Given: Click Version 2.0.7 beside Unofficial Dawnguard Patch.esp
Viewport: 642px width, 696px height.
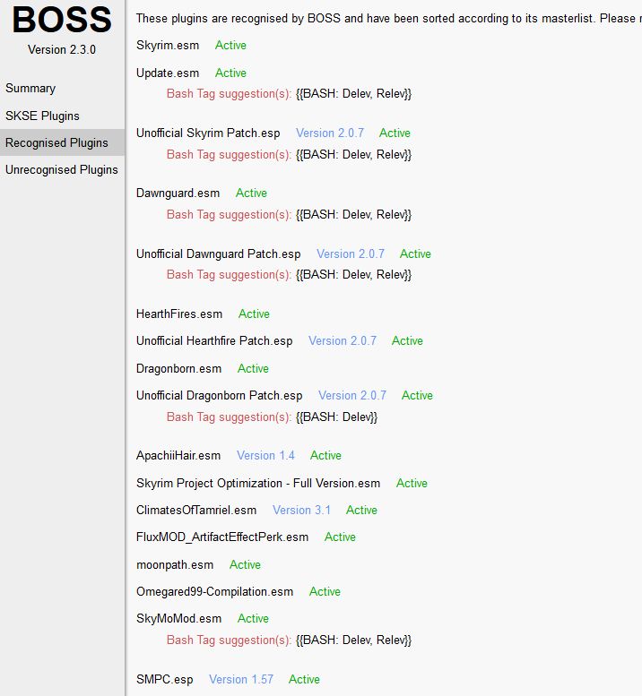Looking at the screenshot, I should point(351,253).
